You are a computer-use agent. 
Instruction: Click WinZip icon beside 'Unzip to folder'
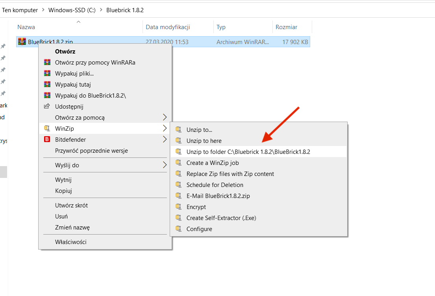(178, 152)
